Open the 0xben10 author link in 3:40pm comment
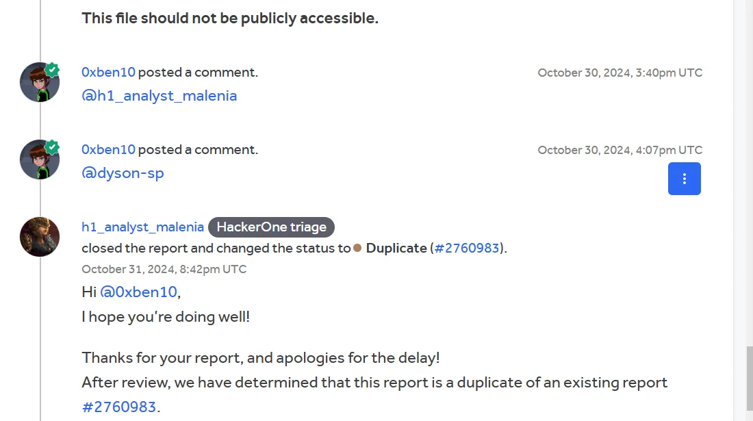The height and width of the screenshot is (421, 753). click(x=108, y=72)
